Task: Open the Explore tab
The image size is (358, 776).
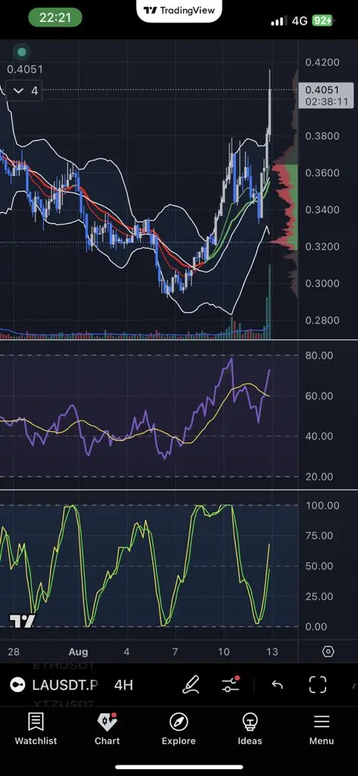Action: [x=179, y=729]
